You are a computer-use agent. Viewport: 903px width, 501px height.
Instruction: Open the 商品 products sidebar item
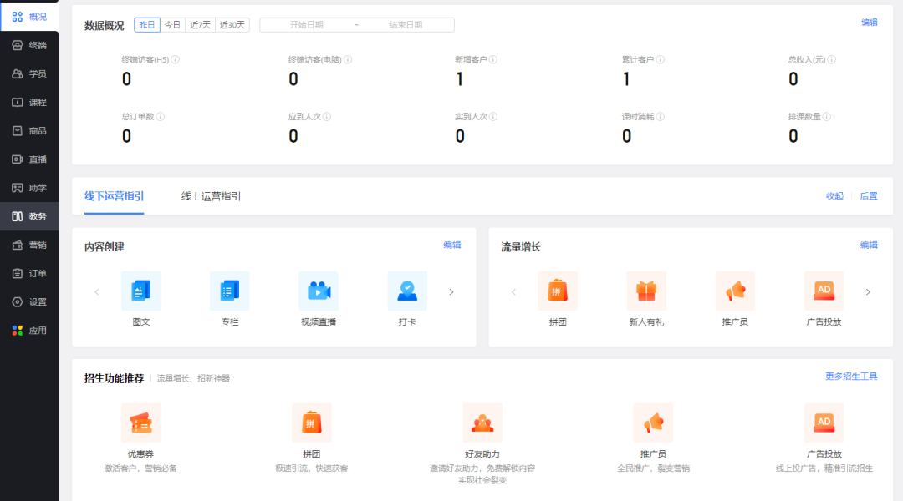tap(29, 131)
